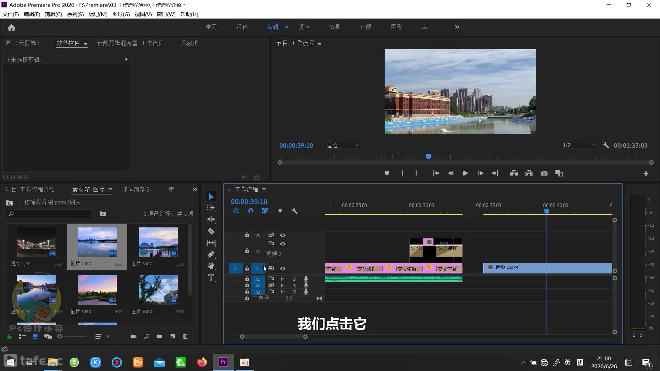The image size is (660, 371).
Task: Select the Razor tool
Action: tap(211, 231)
